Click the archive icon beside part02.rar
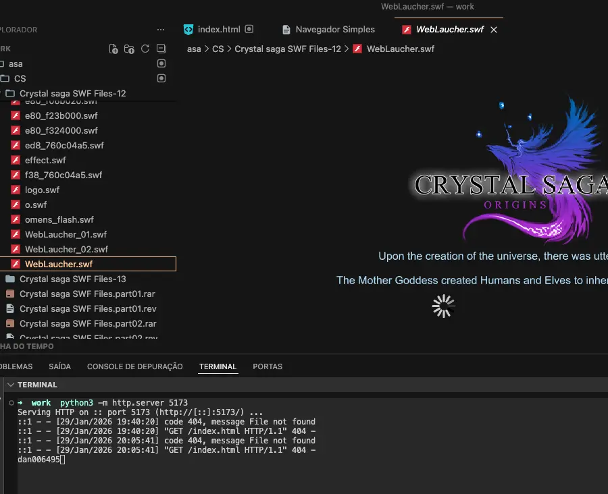 (10, 323)
